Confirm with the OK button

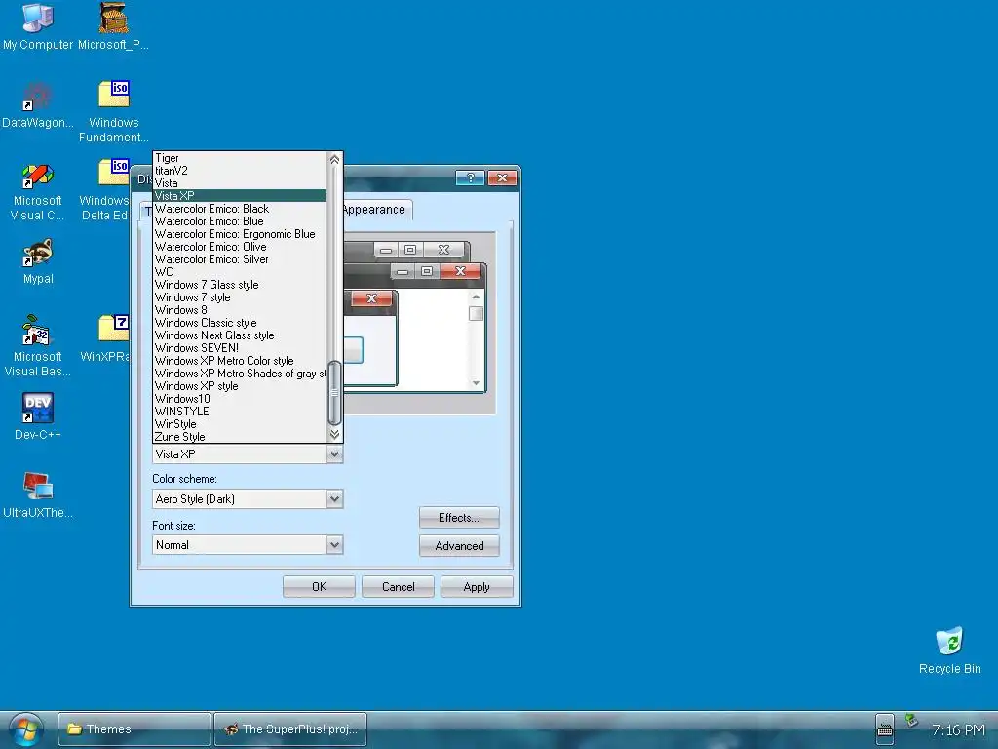point(319,586)
